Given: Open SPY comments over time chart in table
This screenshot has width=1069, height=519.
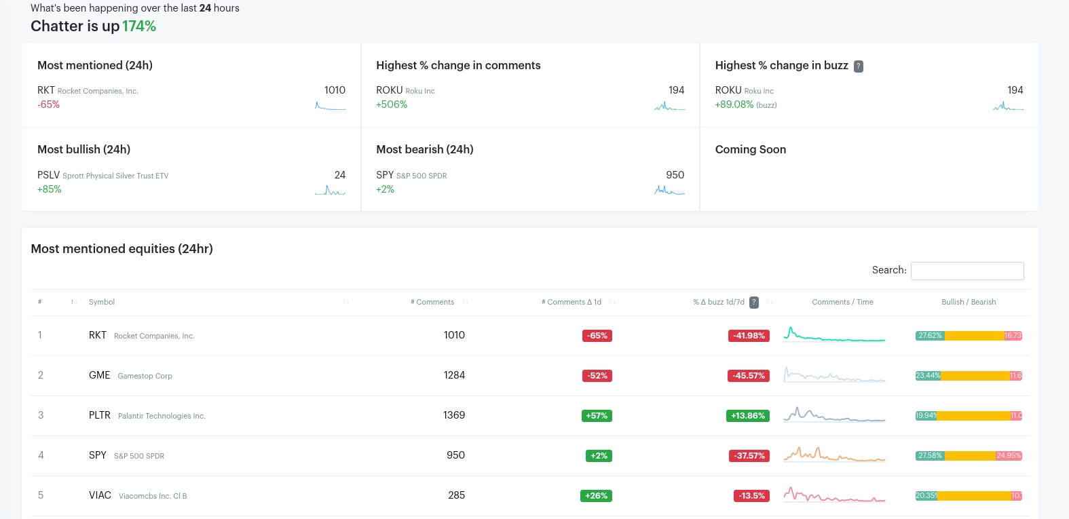Looking at the screenshot, I should (834, 455).
